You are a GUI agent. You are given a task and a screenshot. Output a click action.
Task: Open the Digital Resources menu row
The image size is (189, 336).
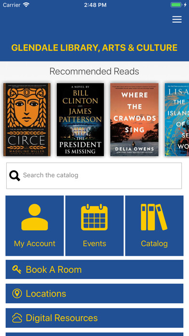[94, 318]
